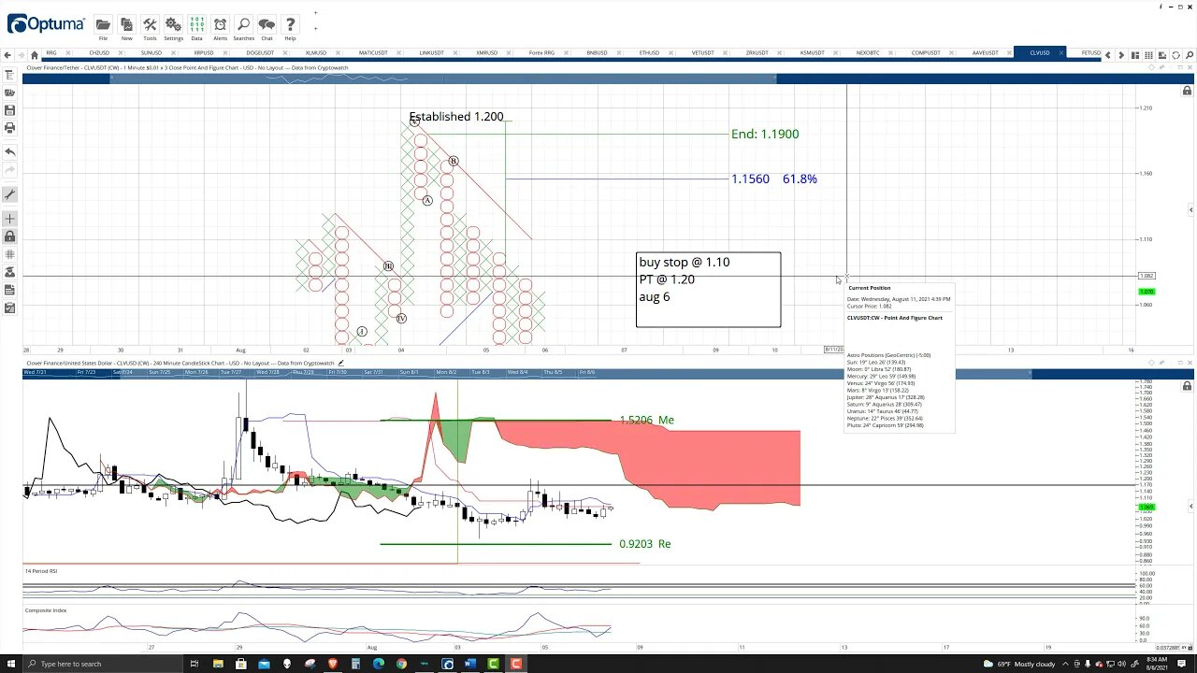Click the Windows taskbar search field
The height and width of the screenshot is (673, 1197).
point(105,664)
